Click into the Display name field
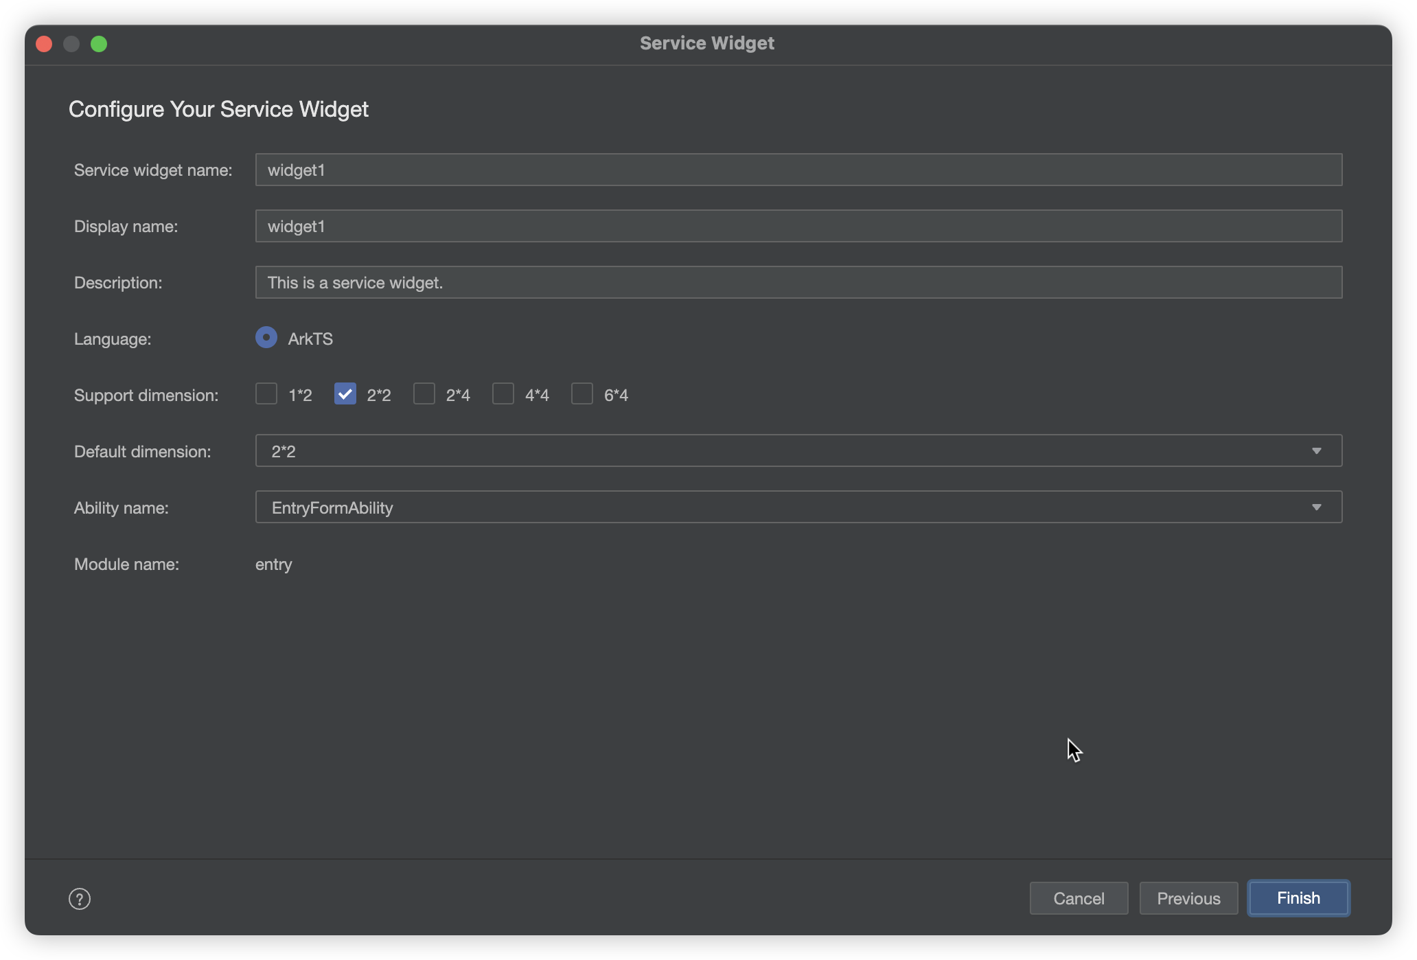1417x960 pixels. click(798, 226)
